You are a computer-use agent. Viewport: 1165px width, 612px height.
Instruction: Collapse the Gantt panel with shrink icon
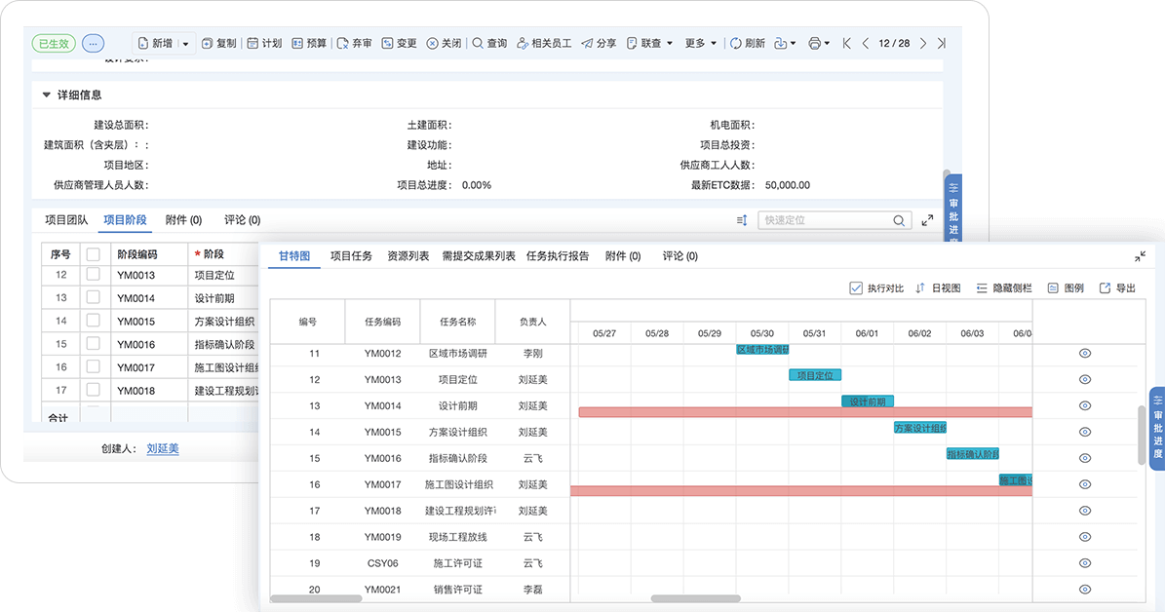tap(1140, 256)
